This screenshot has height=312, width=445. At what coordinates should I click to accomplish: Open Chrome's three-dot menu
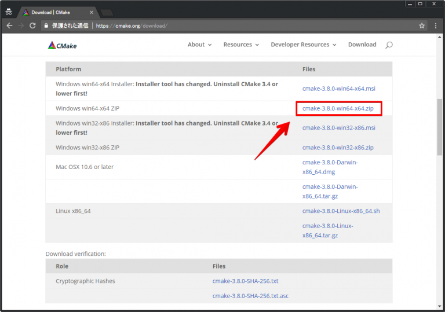click(436, 25)
